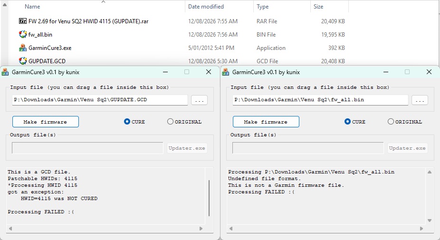The image size is (440, 240).
Task: Click log line 'Patchable HWIDs: 4115'
Action: [42, 179]
